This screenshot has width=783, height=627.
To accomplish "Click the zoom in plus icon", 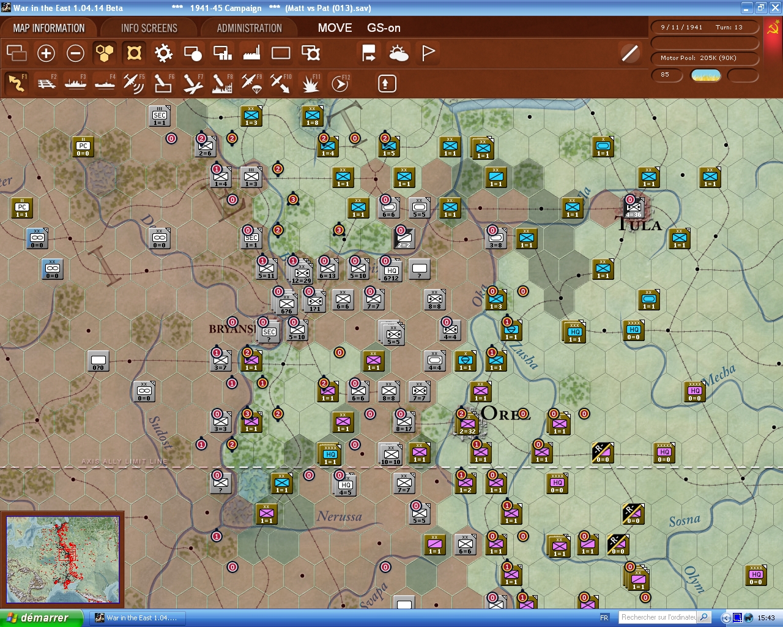I will pos(46,53).
